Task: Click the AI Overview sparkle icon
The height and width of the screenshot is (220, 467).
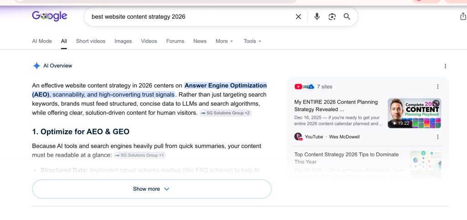Action: coord(36,66)
